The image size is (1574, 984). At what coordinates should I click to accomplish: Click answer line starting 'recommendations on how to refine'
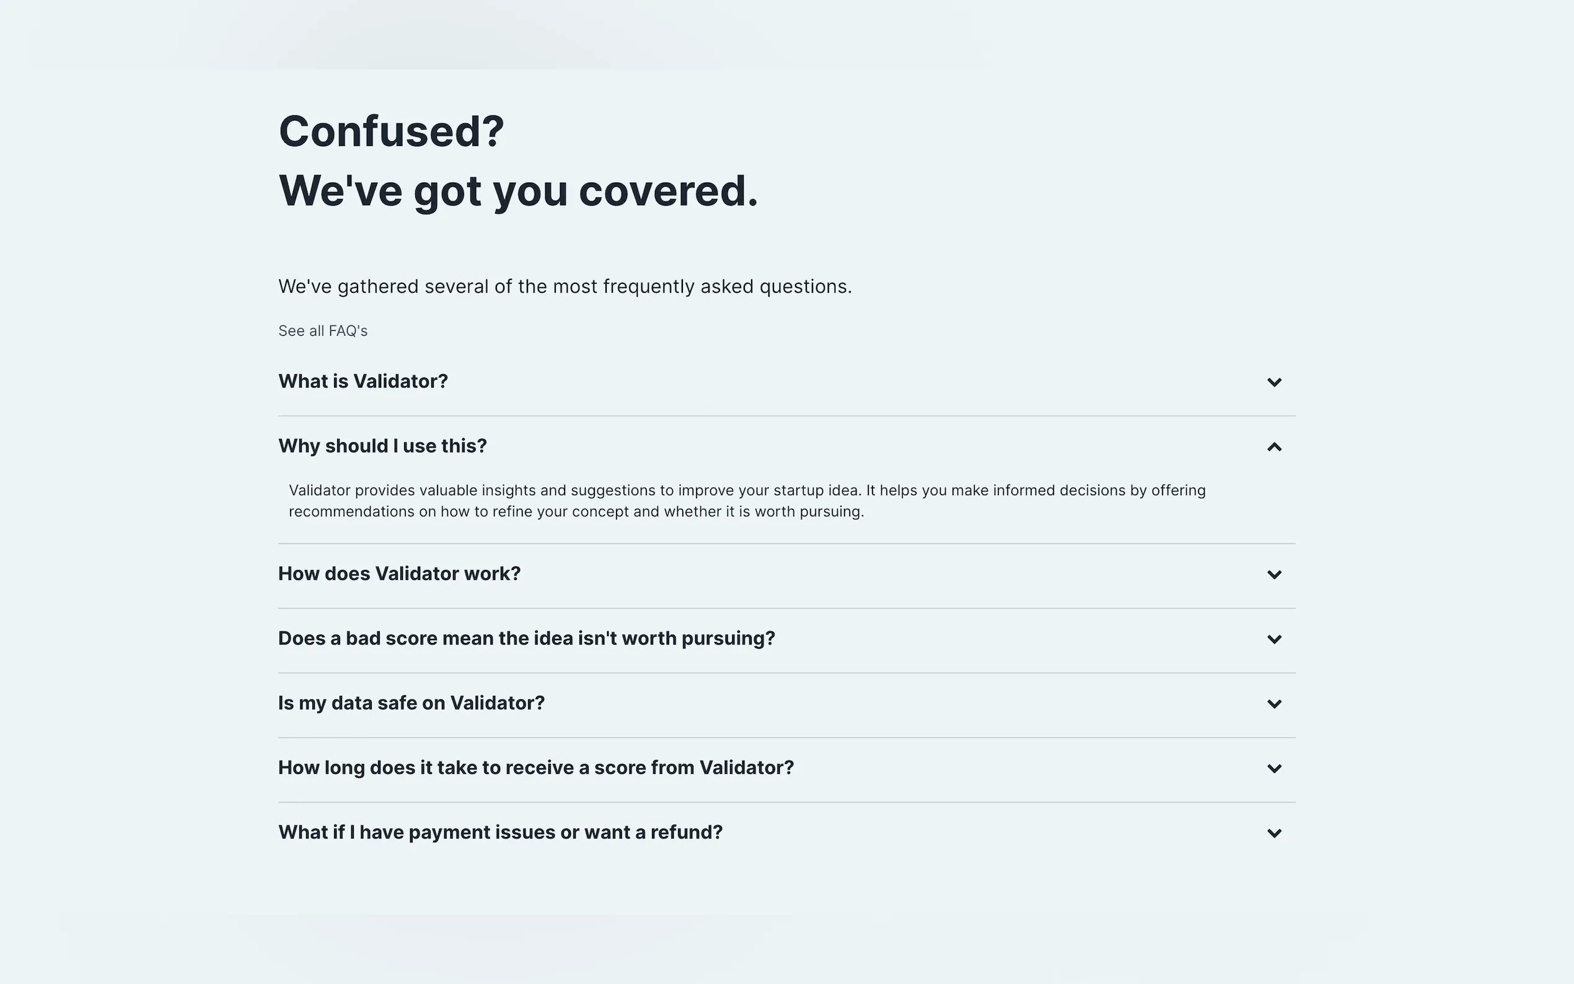coord(576,512)
